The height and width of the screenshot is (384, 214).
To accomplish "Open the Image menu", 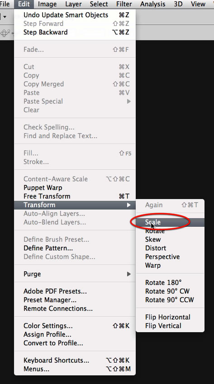I will point(48,4).
